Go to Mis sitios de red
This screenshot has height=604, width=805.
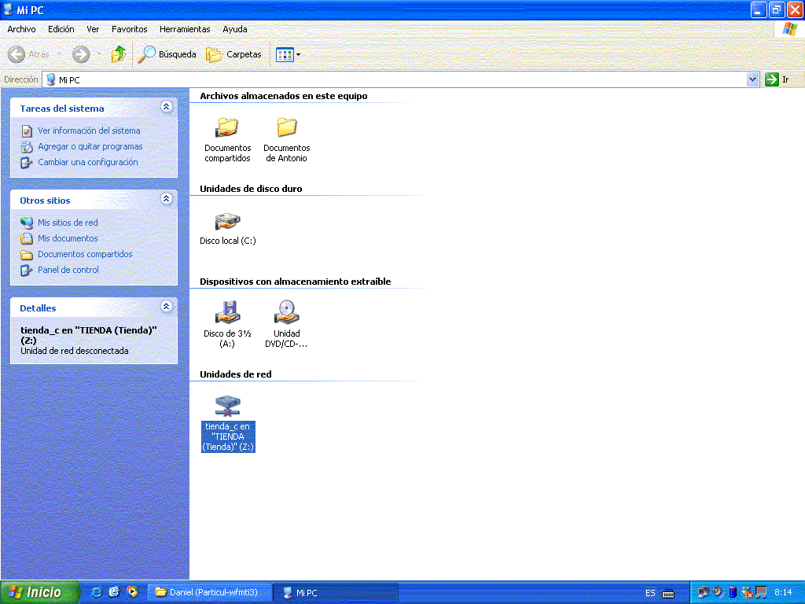pos(68,223)
